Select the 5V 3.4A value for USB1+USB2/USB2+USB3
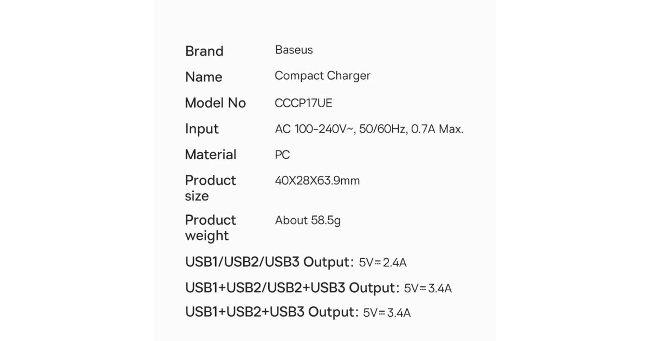The width and height of the screenshot is (650, 341). [x=427, y=288]
